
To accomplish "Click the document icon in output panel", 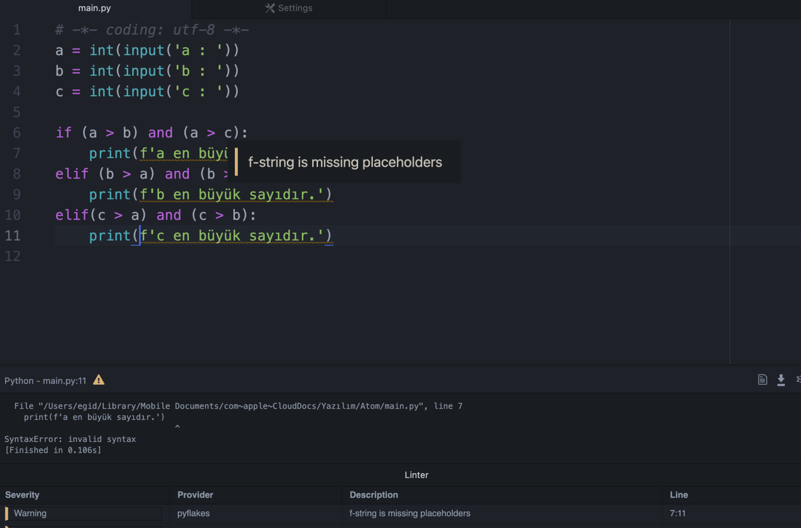I will (762, 380).
